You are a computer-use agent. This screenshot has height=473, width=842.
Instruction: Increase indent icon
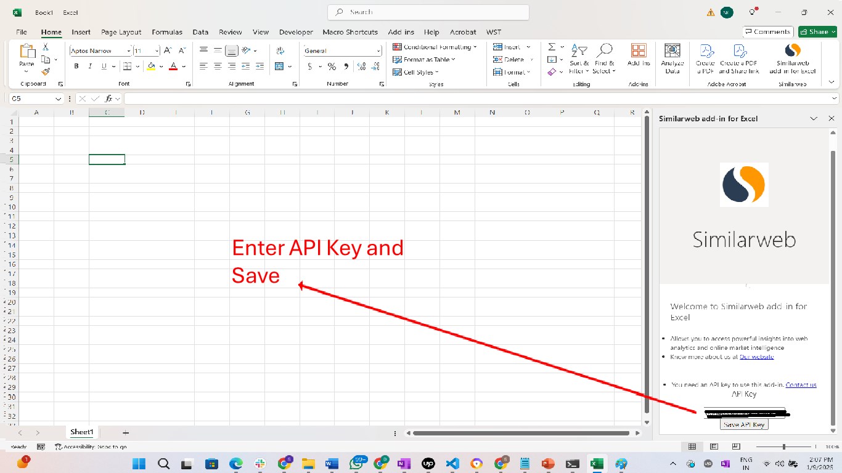click(260, 66)
